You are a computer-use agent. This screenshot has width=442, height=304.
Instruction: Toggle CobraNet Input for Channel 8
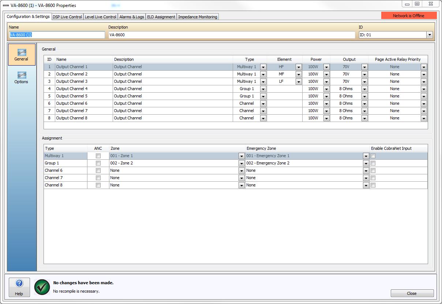pos(373,185)
